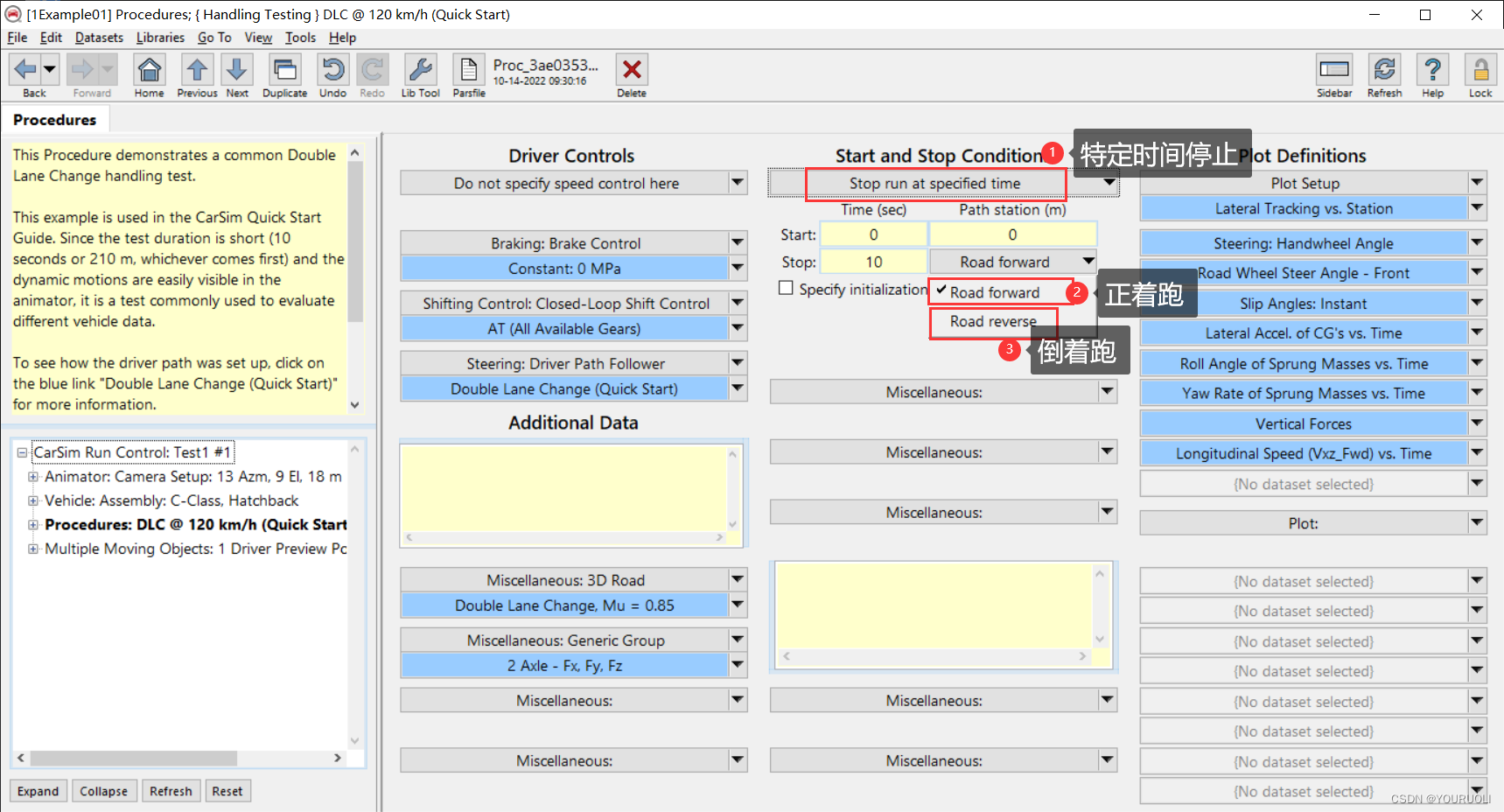
Task: Click the Start path station field
Action: [1012, 234]
